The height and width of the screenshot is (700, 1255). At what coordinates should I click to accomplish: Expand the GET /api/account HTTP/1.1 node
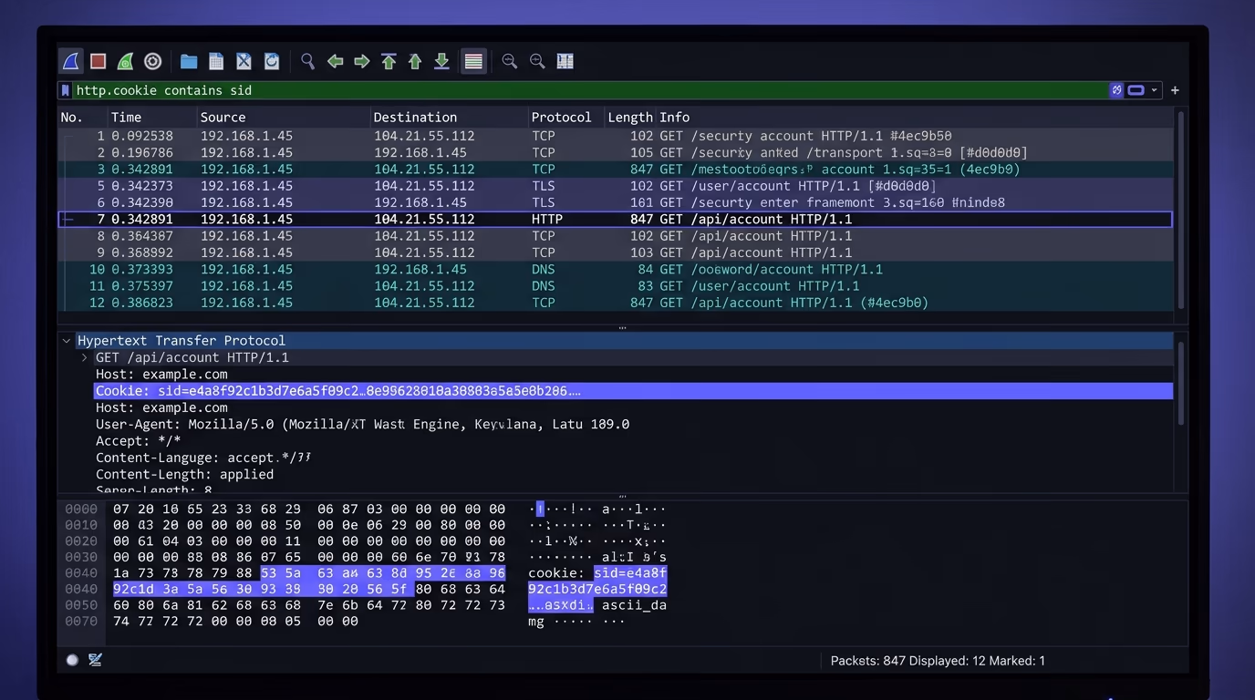click(85, 357)
